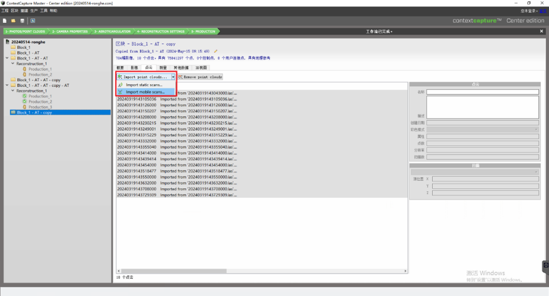Open the Import point clouds dropdown arrow
Viewport: 549px width, 296px height.
pyautogui.click(x=173, y=77)
